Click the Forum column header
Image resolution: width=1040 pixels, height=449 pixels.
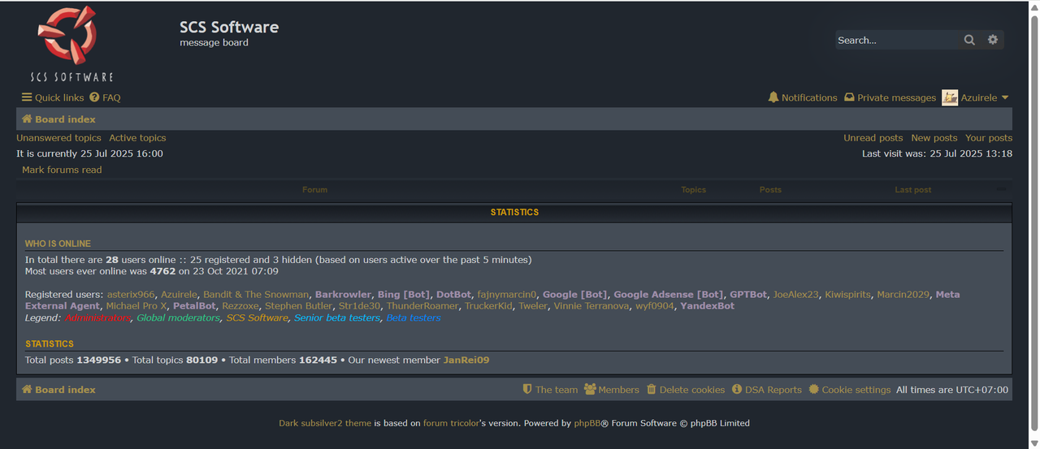tap(314, 190)
